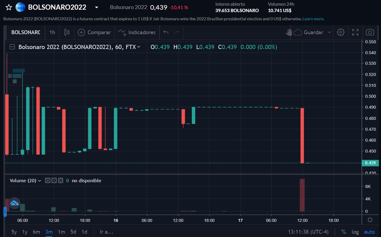
Task: Select the 5y time range
Action: 14,232
